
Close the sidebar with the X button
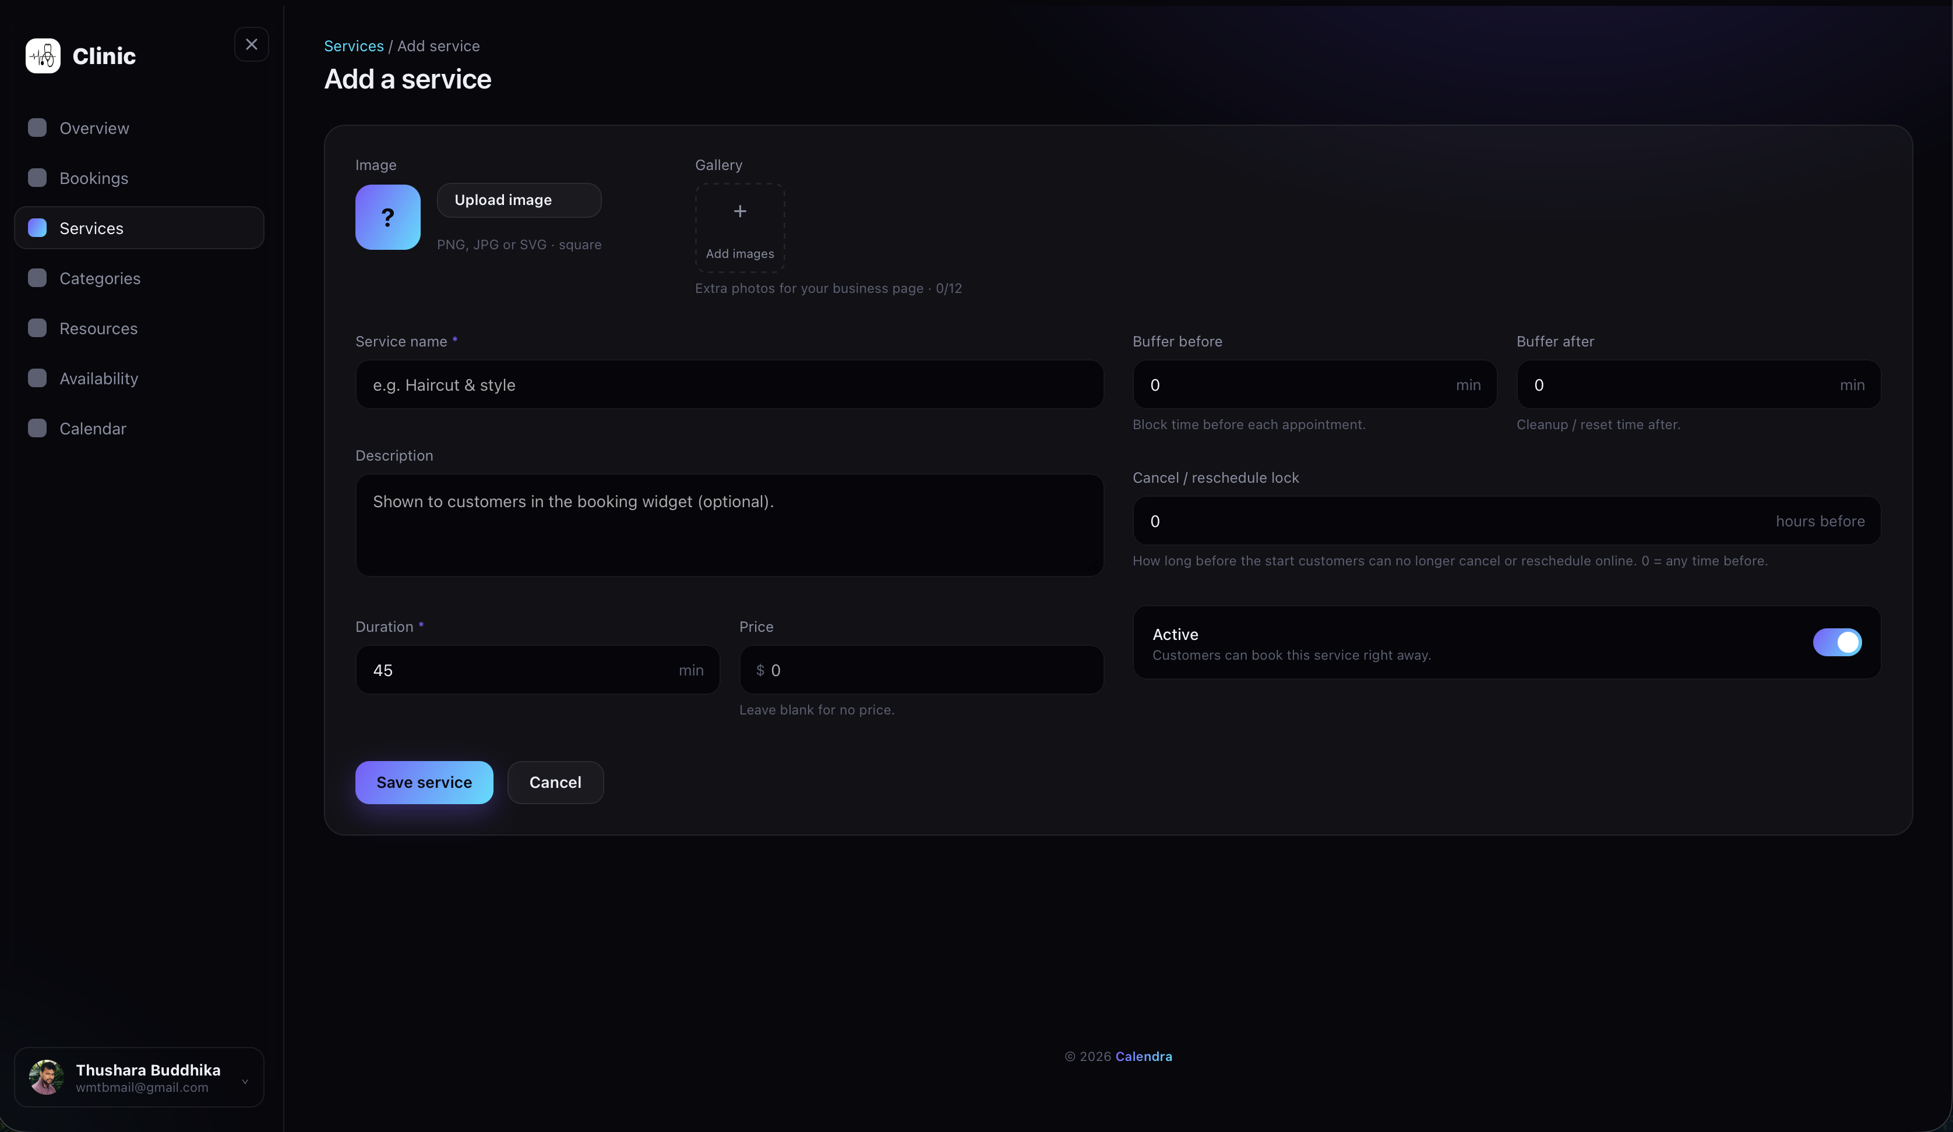point(251,44)
